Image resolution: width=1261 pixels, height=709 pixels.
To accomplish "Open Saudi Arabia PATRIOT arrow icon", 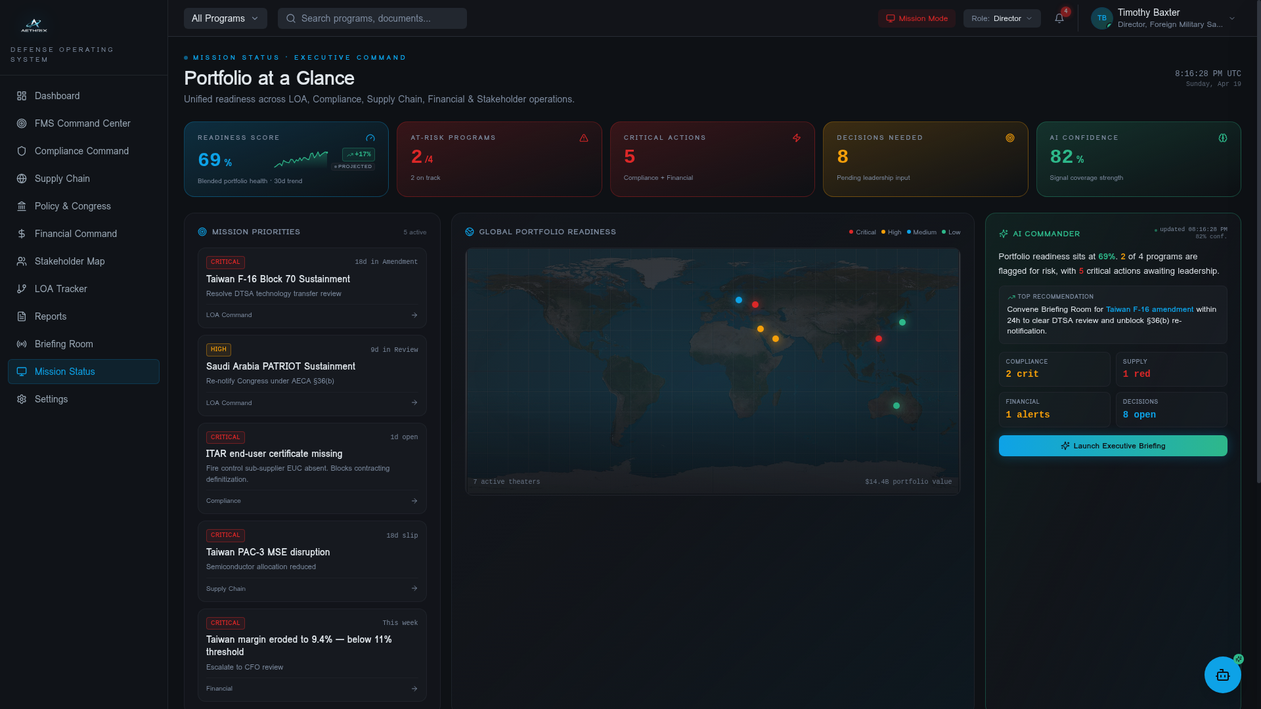I will pyautogui.click(x=414, y=403).
